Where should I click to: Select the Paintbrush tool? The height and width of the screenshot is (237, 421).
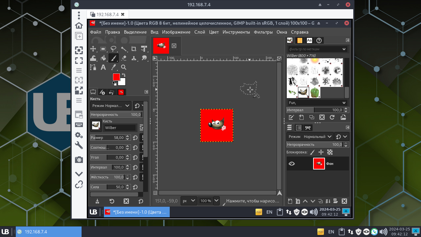113,58
